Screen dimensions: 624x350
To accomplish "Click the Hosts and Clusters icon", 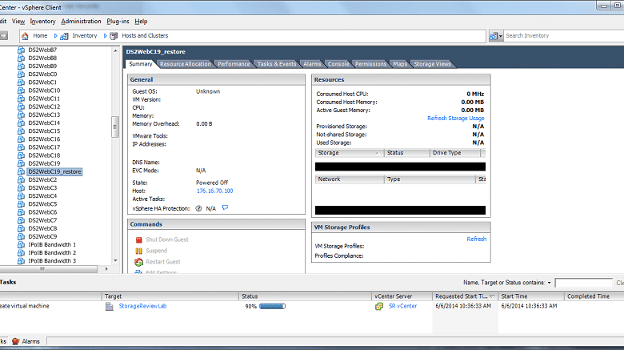I will (114, 36).
